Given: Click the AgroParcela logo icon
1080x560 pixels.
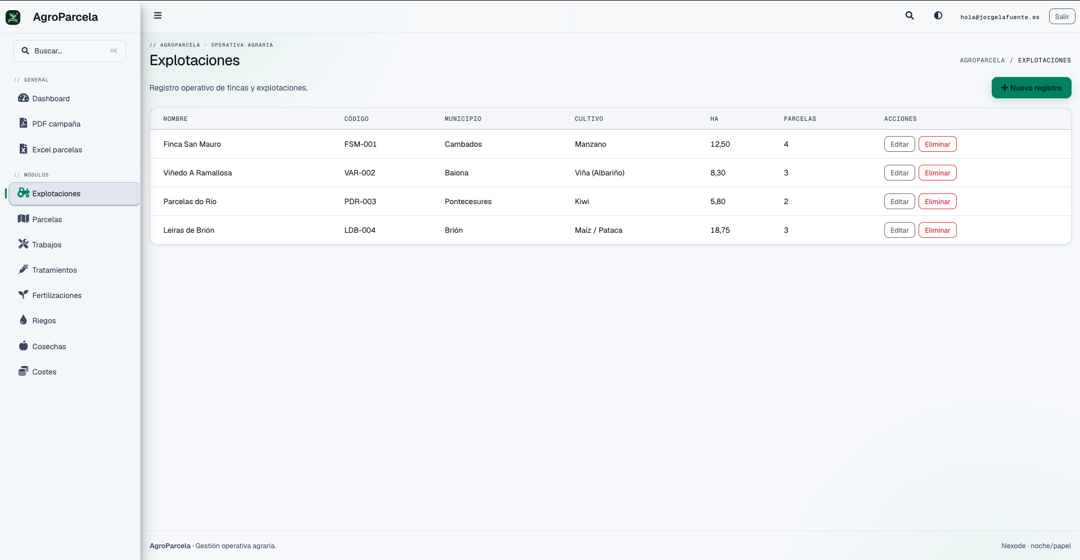Looking at the screenshot, I should 13,17.
